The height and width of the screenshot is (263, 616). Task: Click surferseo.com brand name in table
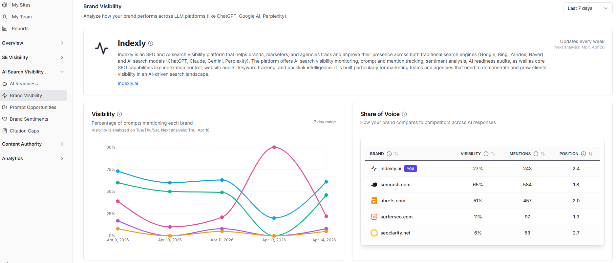[x=396, y=217]
